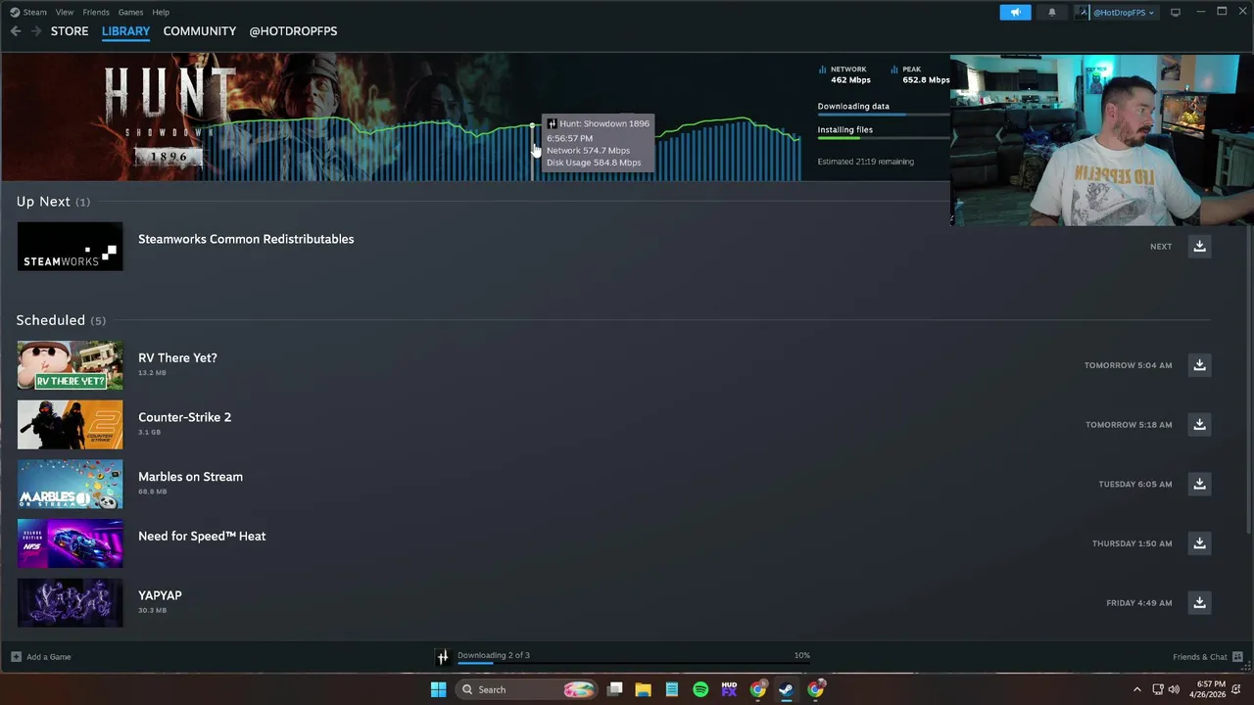Image resolution: width=1254 pixels, height=705 pixels.
Task: Select the Marbles on Stream title
Action: [x=190, y=477]
